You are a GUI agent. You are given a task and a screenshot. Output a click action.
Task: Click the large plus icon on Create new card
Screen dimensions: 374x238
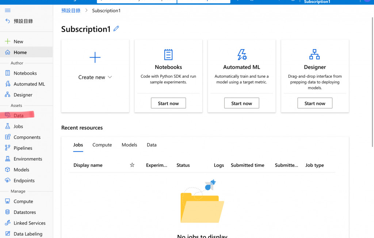click(x=95, y=57)
